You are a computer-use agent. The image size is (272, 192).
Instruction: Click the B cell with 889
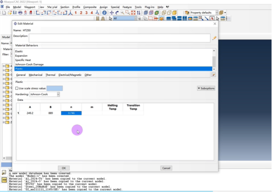tap(51, 113)
